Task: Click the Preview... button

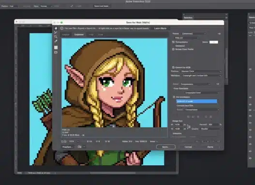Action: point(67,147)
